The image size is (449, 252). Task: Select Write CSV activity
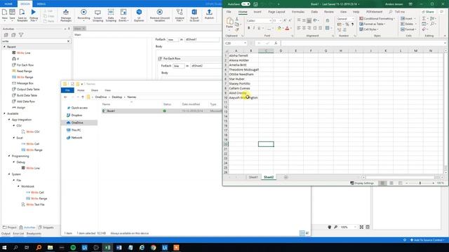tap(30, 132)
